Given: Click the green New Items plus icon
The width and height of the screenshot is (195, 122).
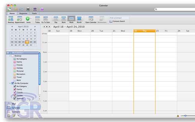Looking at the screenshot, I should (x=28, y=19).
